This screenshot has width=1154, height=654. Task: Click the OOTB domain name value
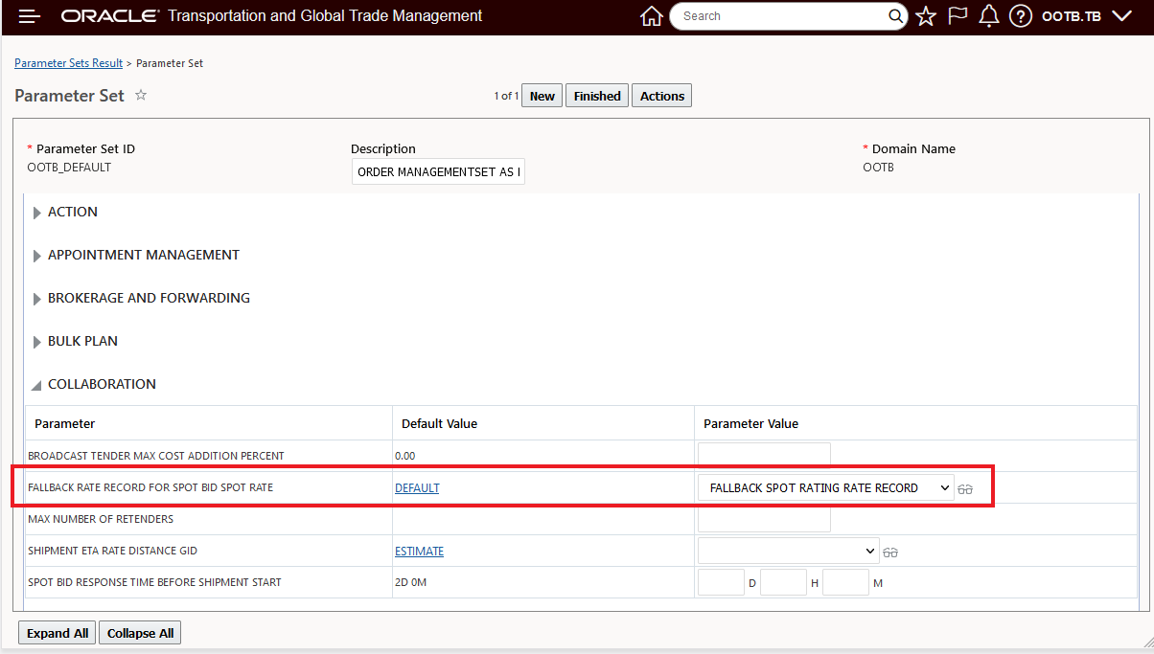click(878, 168)
